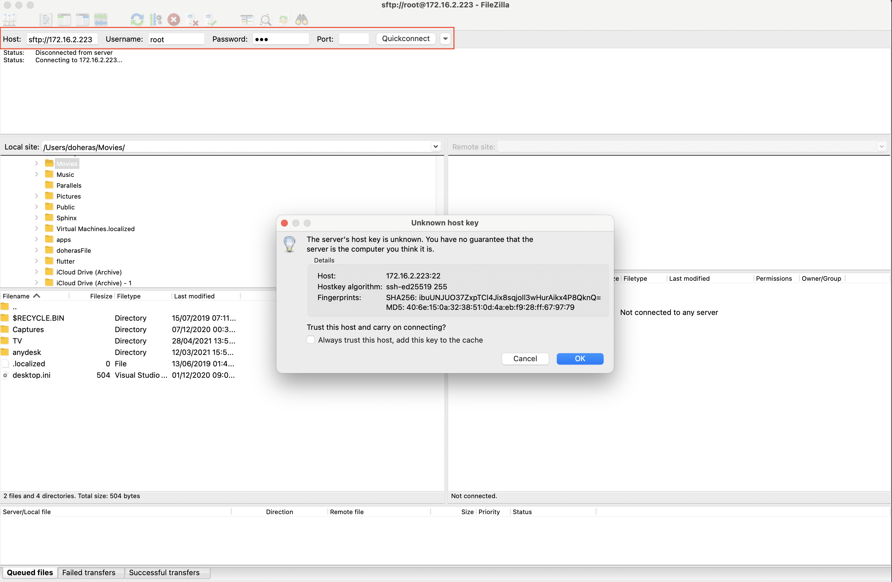Expand the doherasFile folder node

click(x=36, y=250)
